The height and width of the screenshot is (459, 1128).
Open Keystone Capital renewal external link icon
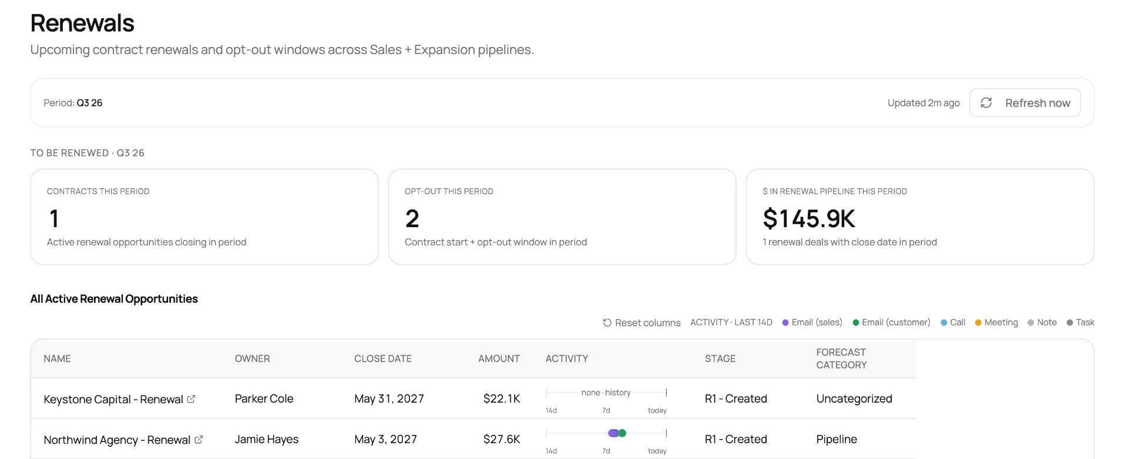[191, 399]
